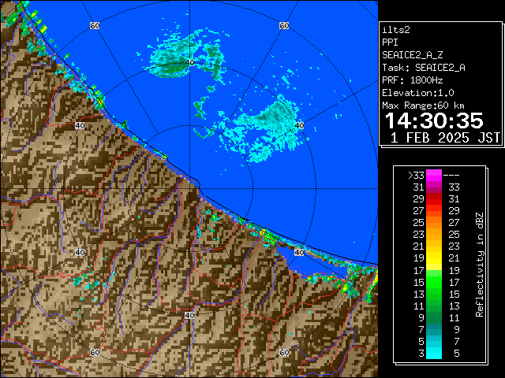Select the 'Elevation:1.0' entry
The height and width of the screenshot is (378, 505).
click(418, 93)
